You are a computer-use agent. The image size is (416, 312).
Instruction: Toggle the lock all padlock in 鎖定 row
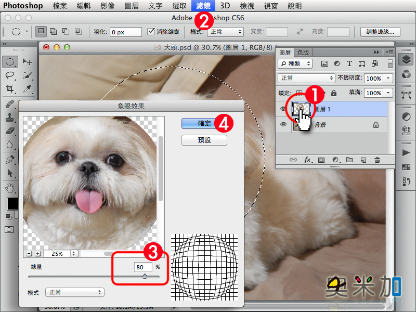click(334, 93)
